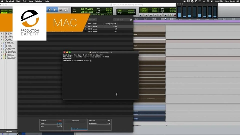Click the Go to End transport button

pyautogui.click(x=160, y=15)
